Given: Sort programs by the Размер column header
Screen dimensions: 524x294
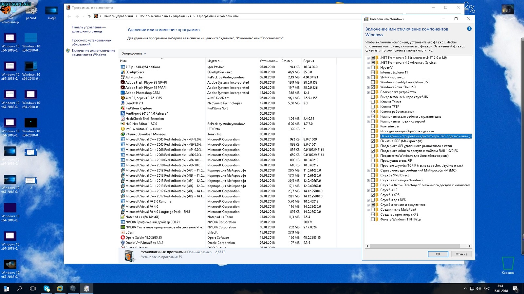Looking at the screenshot, I should pos(287,61).
